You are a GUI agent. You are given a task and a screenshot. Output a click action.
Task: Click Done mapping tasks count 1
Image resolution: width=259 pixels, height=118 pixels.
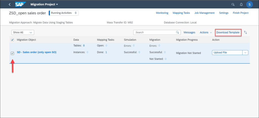106,52
